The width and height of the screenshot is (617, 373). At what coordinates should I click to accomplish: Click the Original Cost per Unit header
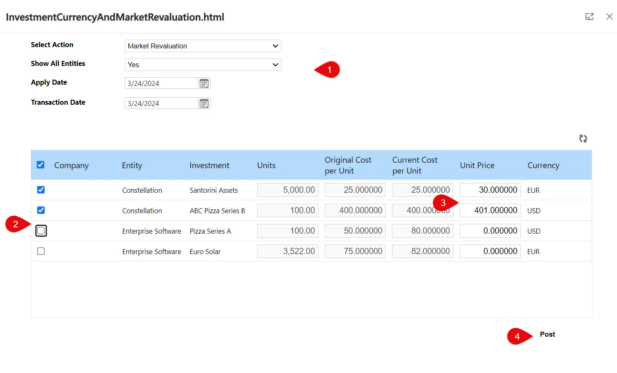click(x=348, y=165)
